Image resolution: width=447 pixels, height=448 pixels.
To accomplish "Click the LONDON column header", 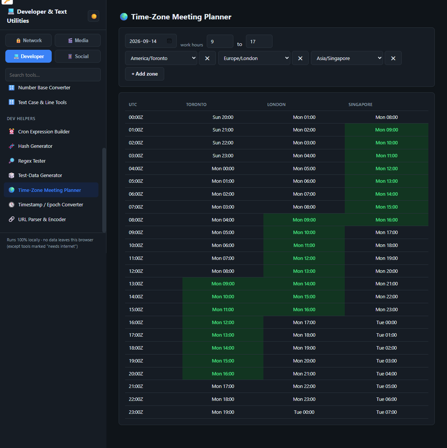I will tap(276, 104).
